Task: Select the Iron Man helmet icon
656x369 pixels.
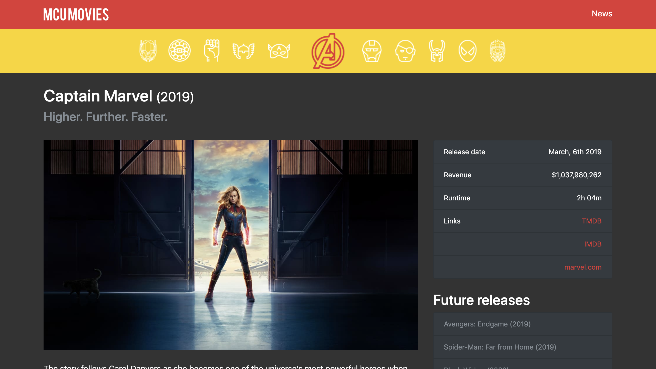Action: 372,51
